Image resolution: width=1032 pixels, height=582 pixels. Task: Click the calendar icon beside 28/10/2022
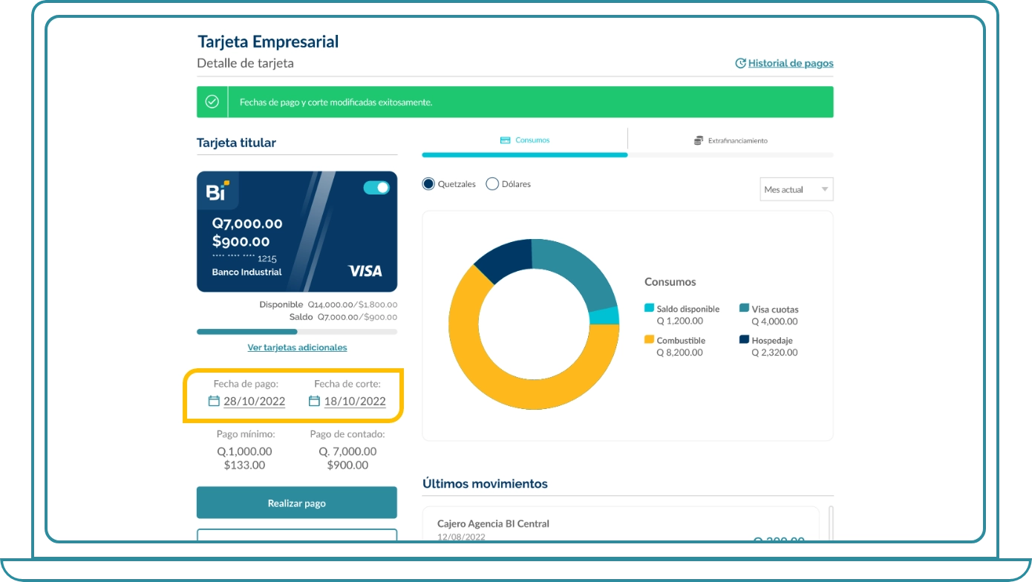click(214, 401)
